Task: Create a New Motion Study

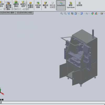Action: (x=30, y=5)
